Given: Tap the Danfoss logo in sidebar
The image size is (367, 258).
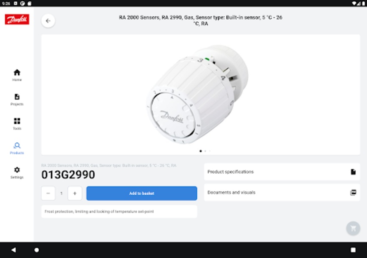Looking at the screenshot, I should pos(17,19).
